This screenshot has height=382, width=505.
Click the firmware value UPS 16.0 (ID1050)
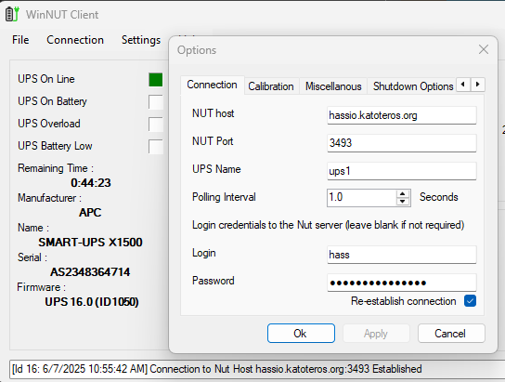tap(92, 302)
